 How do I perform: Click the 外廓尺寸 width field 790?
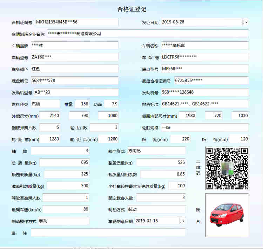[x=79, y=116]
